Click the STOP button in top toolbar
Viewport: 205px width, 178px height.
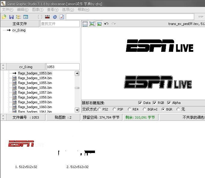pyautogui.click(x=201, y=17)
